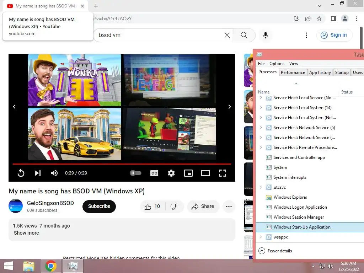Enable theater mode icon
The width and height of the screenshot is (364, 273).
pyautogui.click(x=205, y=173)
